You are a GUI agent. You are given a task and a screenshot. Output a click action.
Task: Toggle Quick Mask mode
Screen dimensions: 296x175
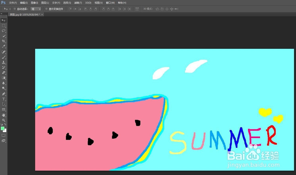click(x=4, y=135)
